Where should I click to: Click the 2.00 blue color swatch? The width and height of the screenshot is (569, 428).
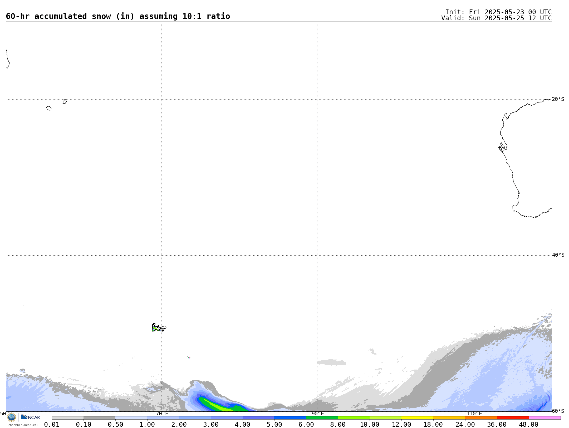pyautogui.click(x=195, y=418)
